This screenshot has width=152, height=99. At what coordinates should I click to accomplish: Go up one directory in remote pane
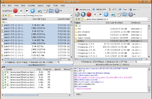pyautogui.click(x=76, y=19)
